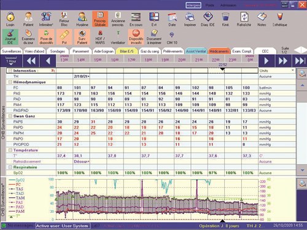Open Journal IDE icon
Viewport: 307px width, 230px height.
[10, 37]
